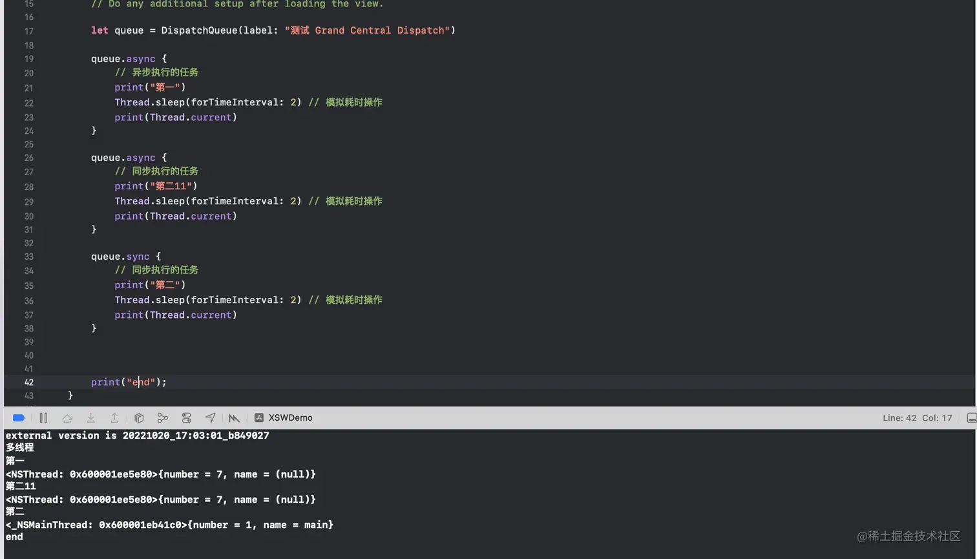
Task: Click the Line: 42 Col: 17 indicator
Action: [x=918, y=418]
